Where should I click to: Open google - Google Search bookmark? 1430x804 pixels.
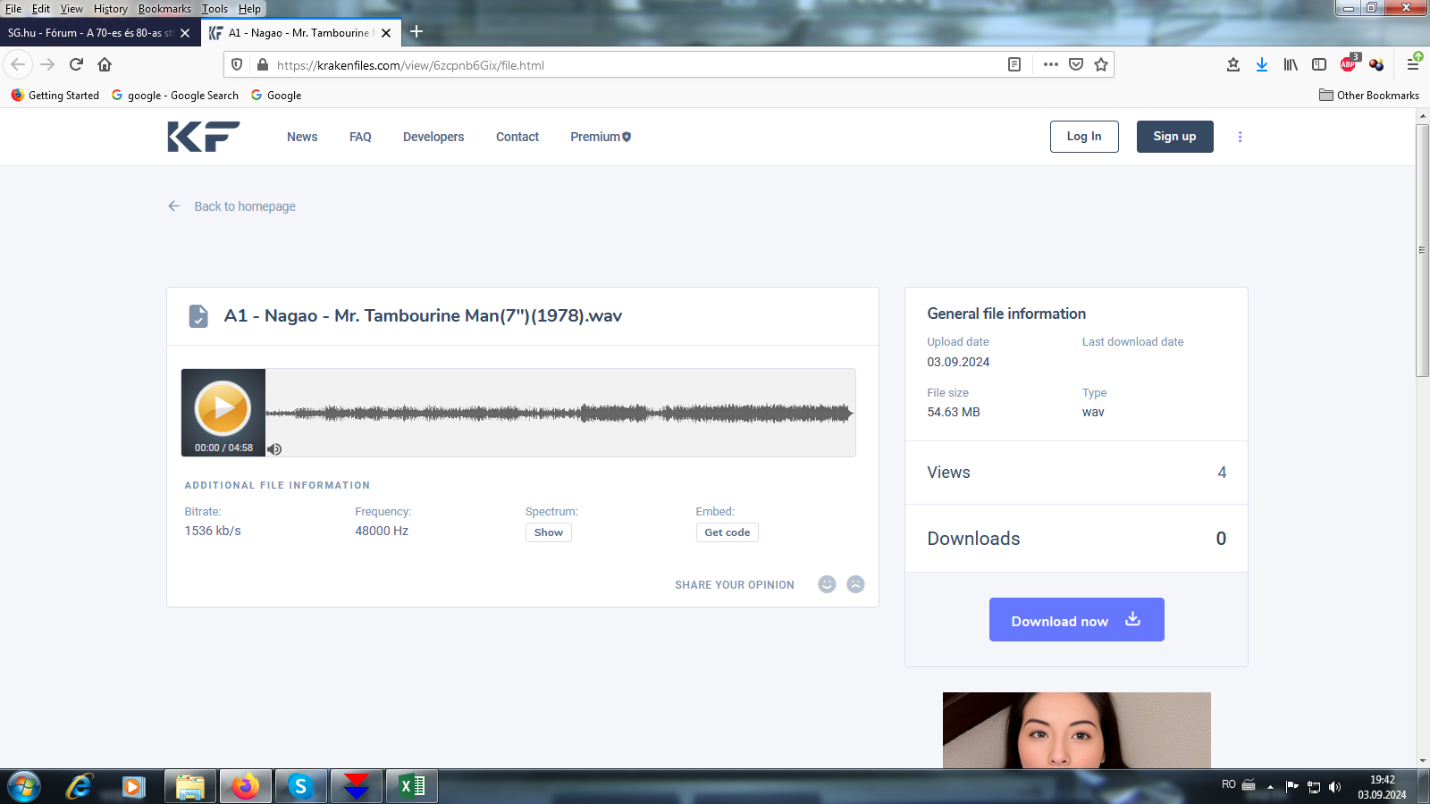click(175, 95)
